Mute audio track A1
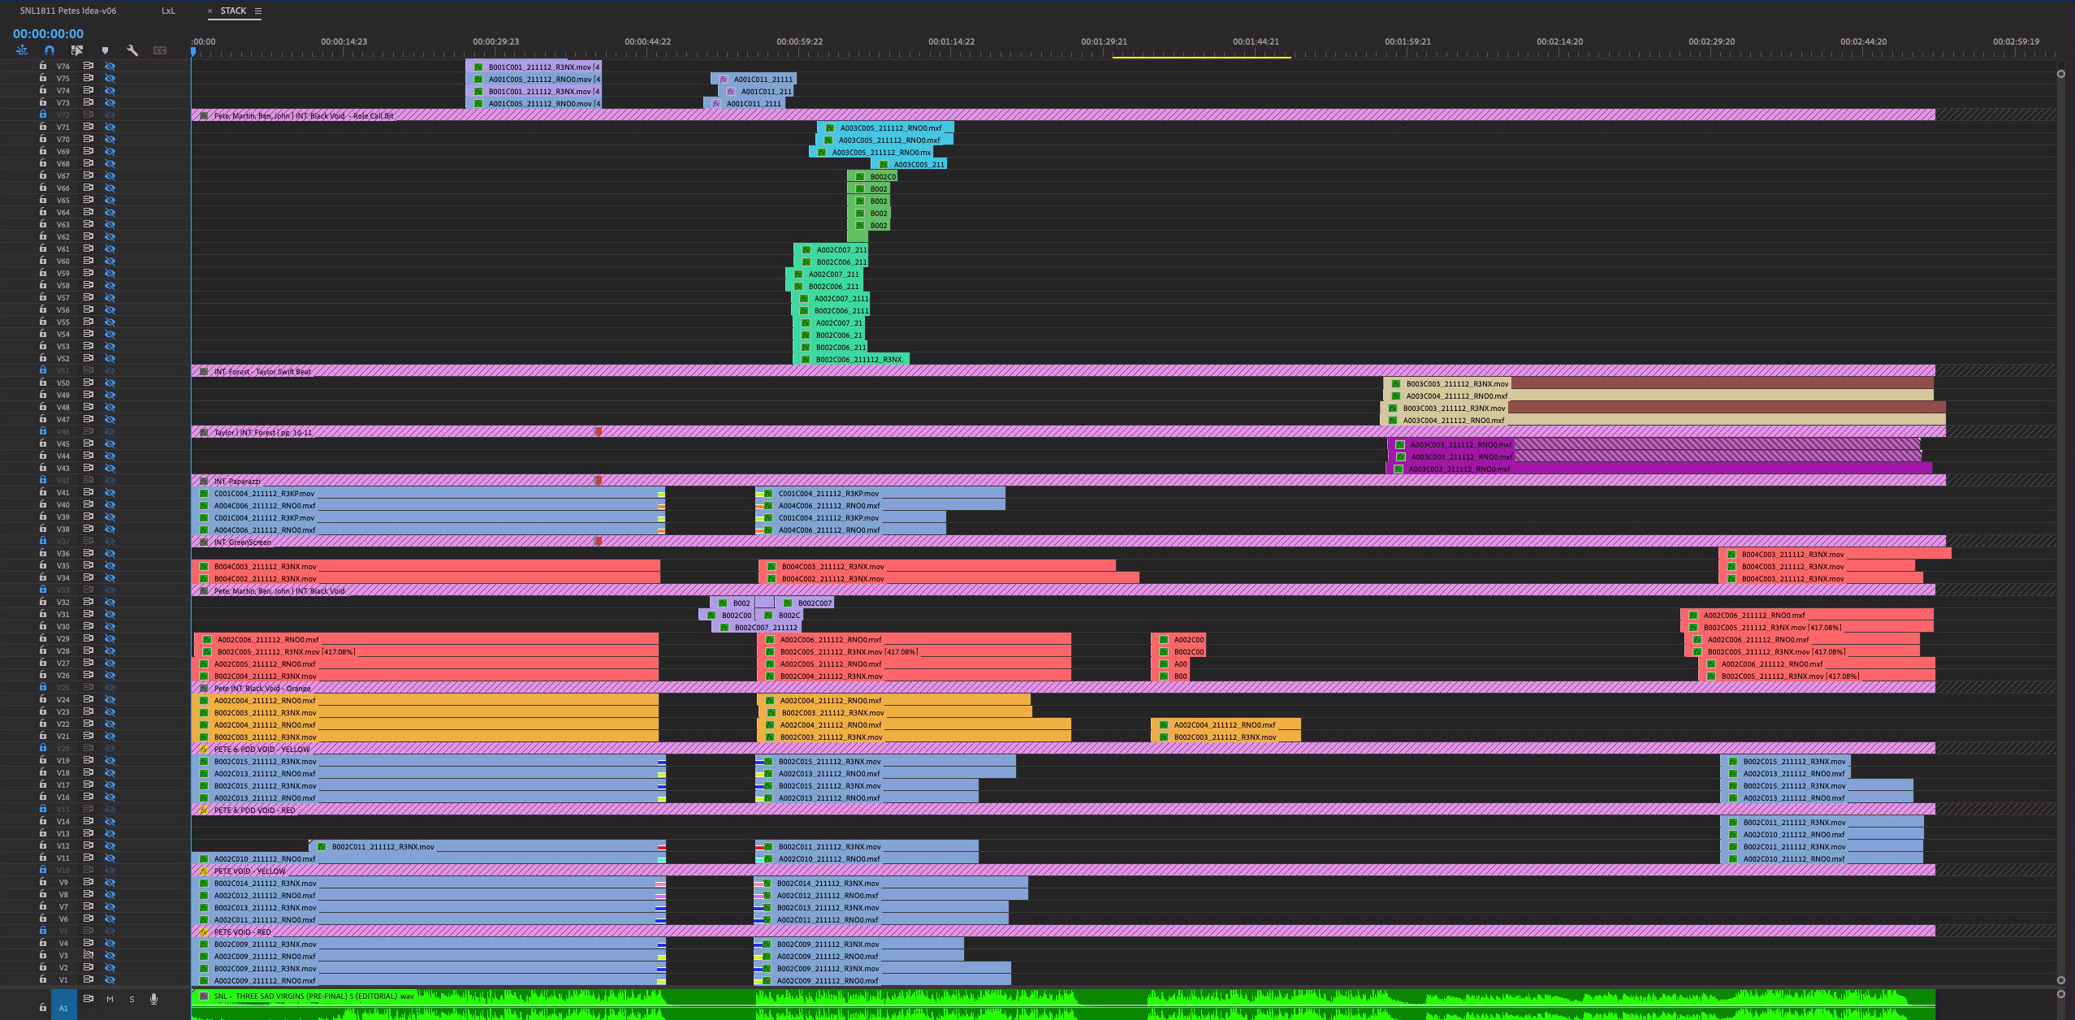2075x1020 pixels. click(110, 999)
